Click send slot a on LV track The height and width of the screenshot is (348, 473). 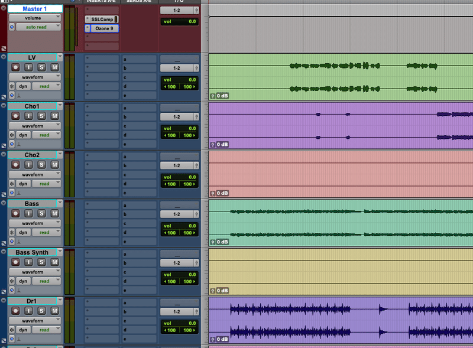point(140,59)
